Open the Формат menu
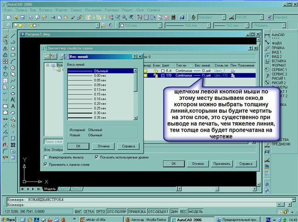This screenshot has height=222, width=298. 61,9
